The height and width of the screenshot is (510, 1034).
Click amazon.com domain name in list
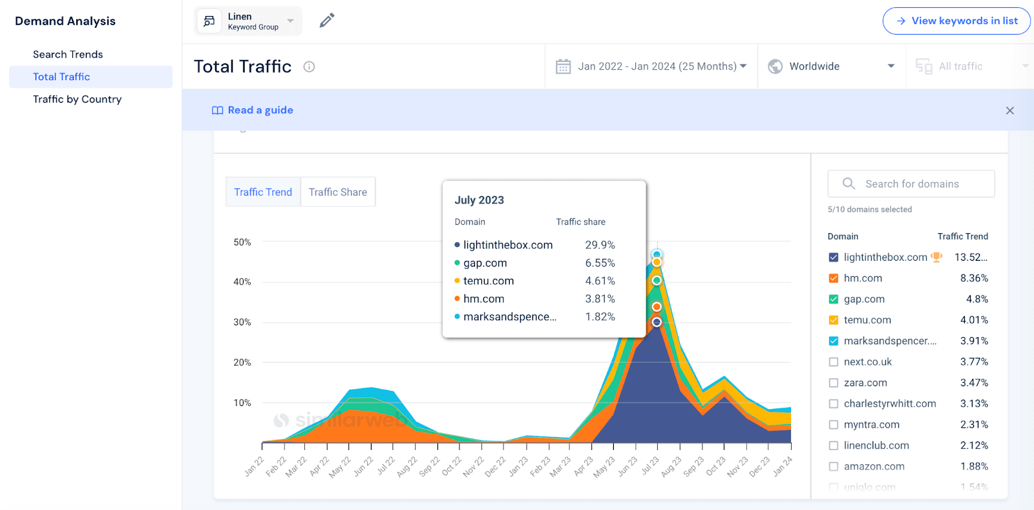click(x=874, y=467)
